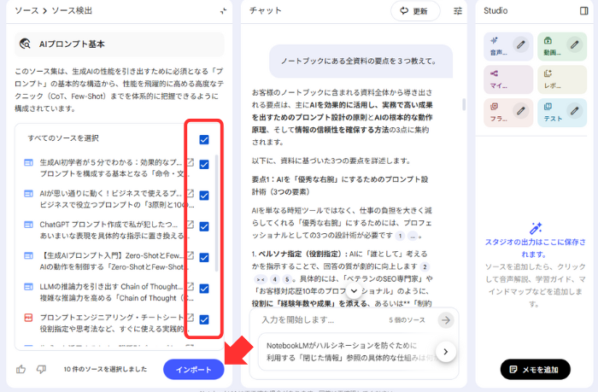Image resolution: width=598 pixels, height=392 pixels.
Task: Click the send arrow in chat input
Action: pos(445,320)
